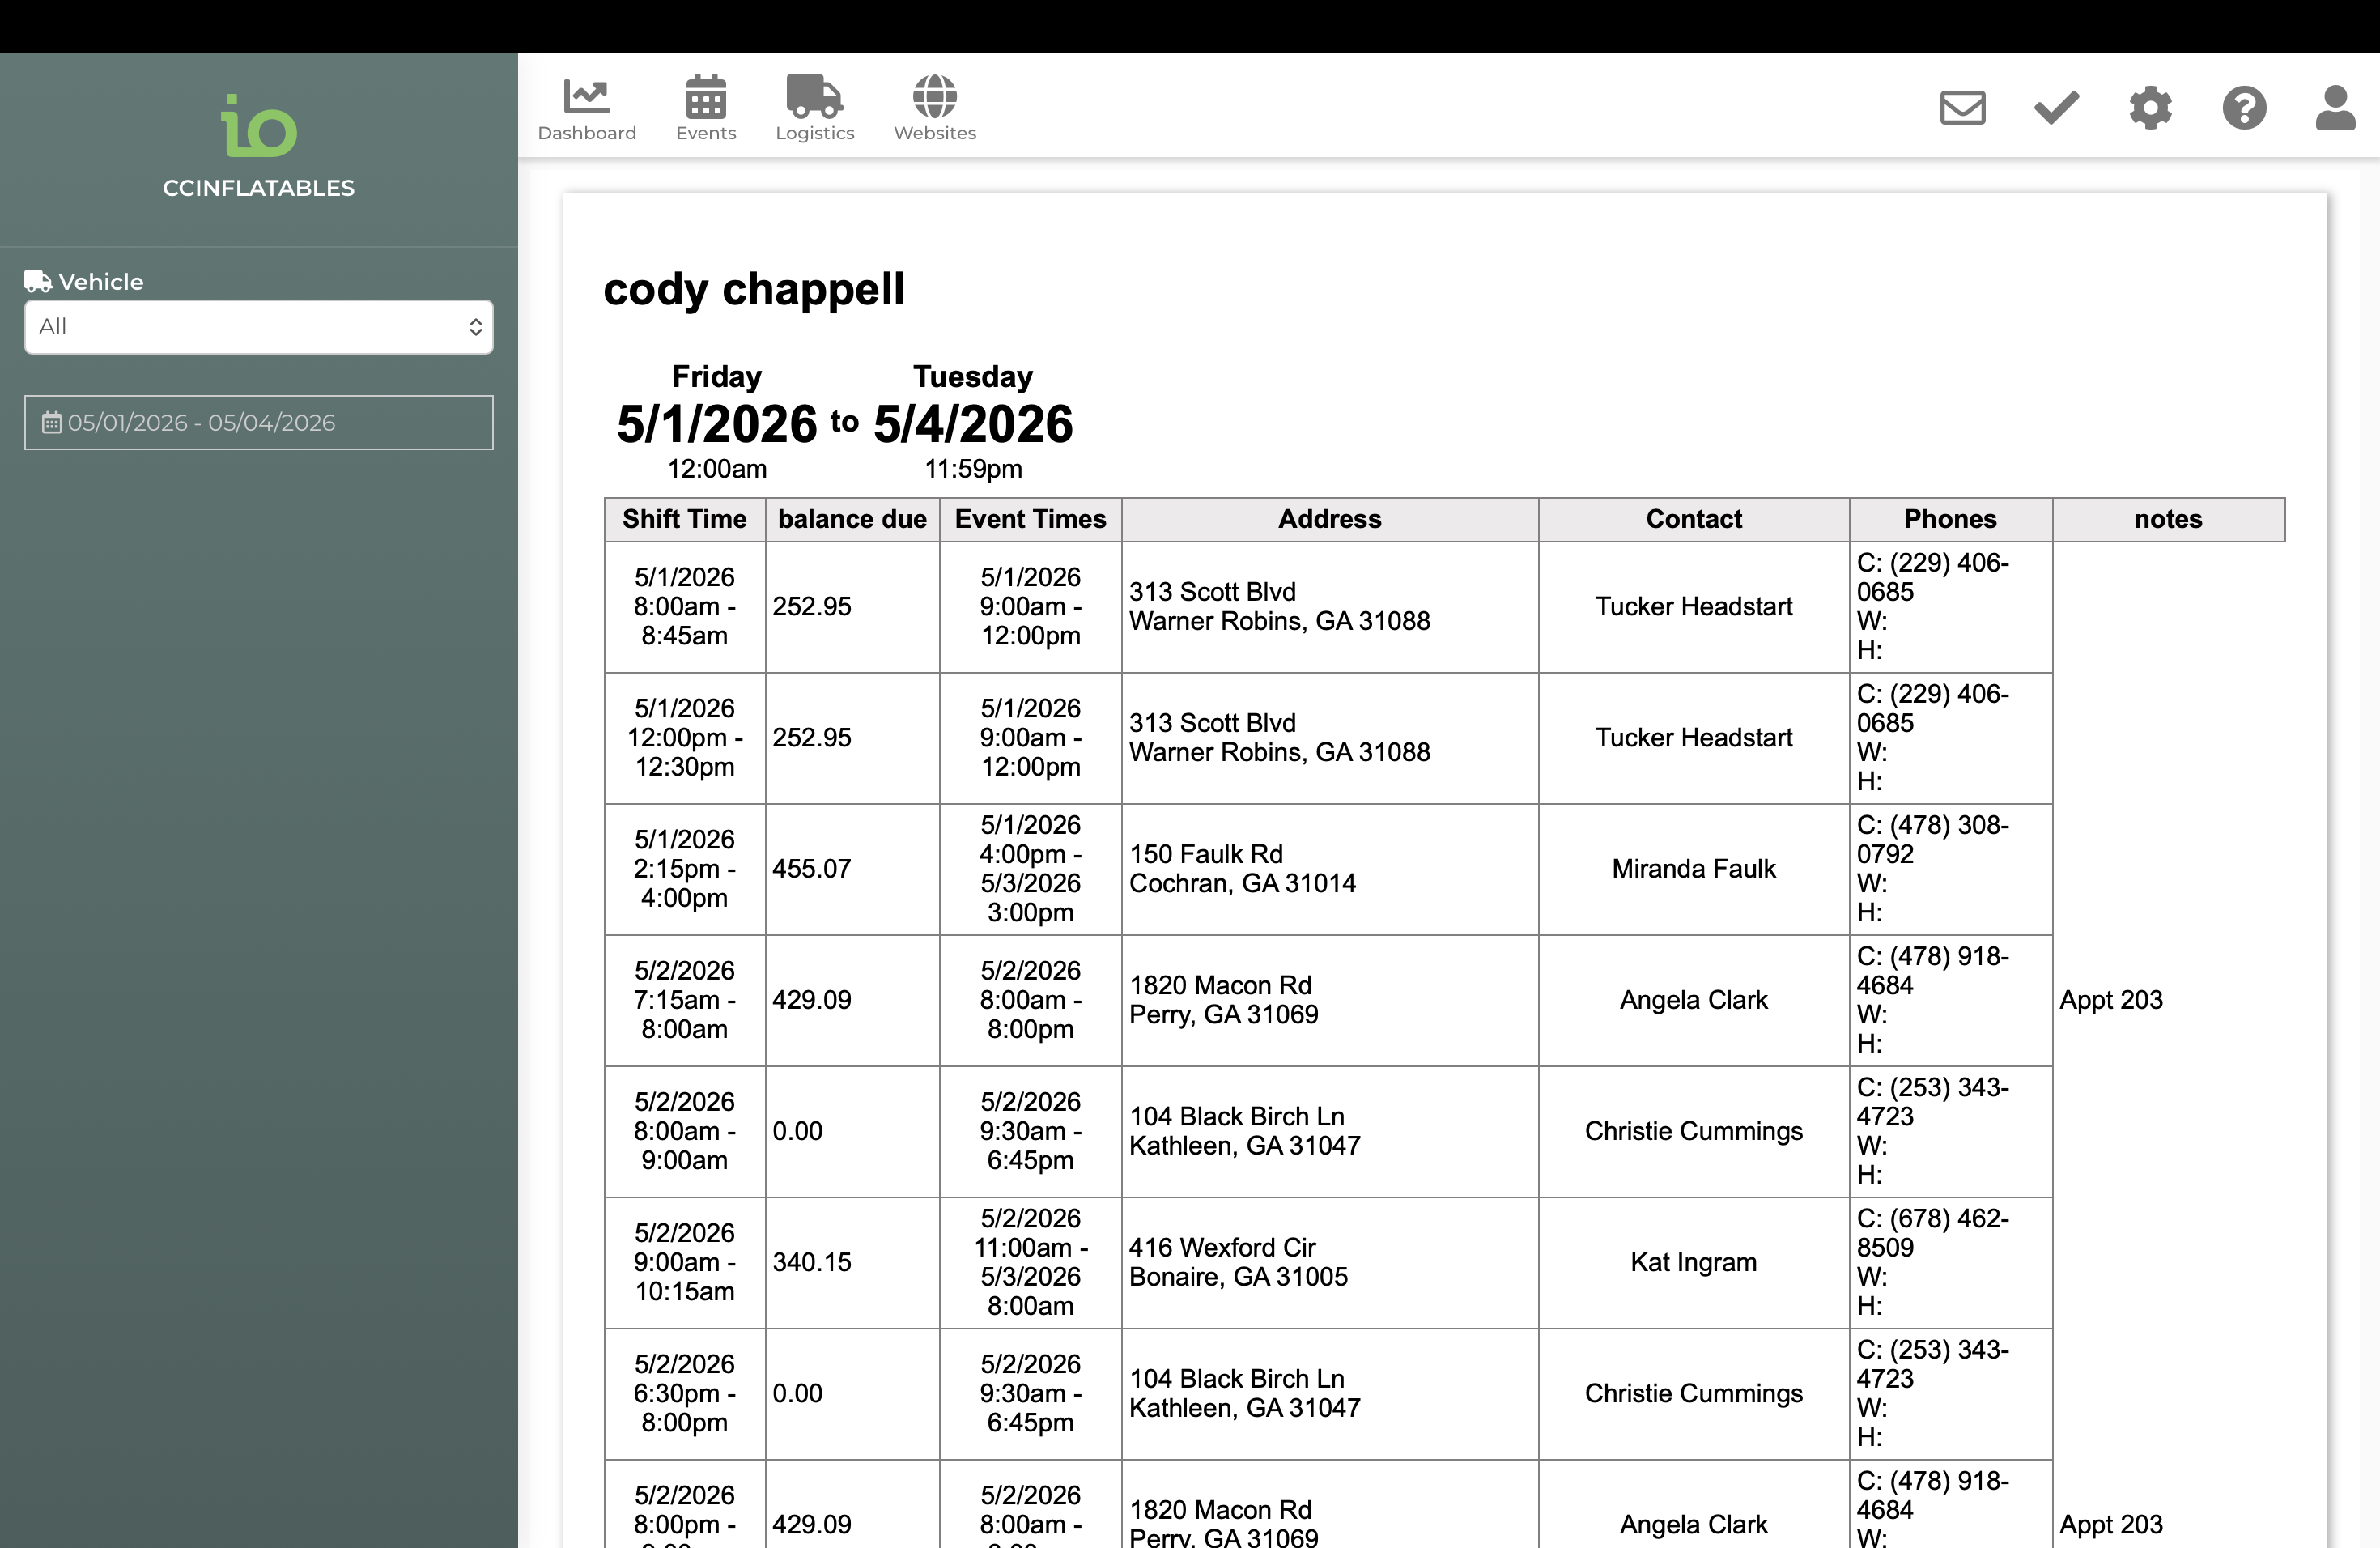
Task: Click the calendar icon in date field
Action: point(51,422)
